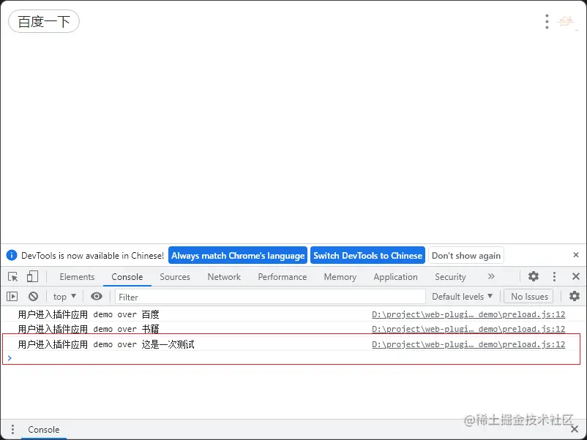
Task: Open the three-dot menu at top right of page
Action: 547,22
